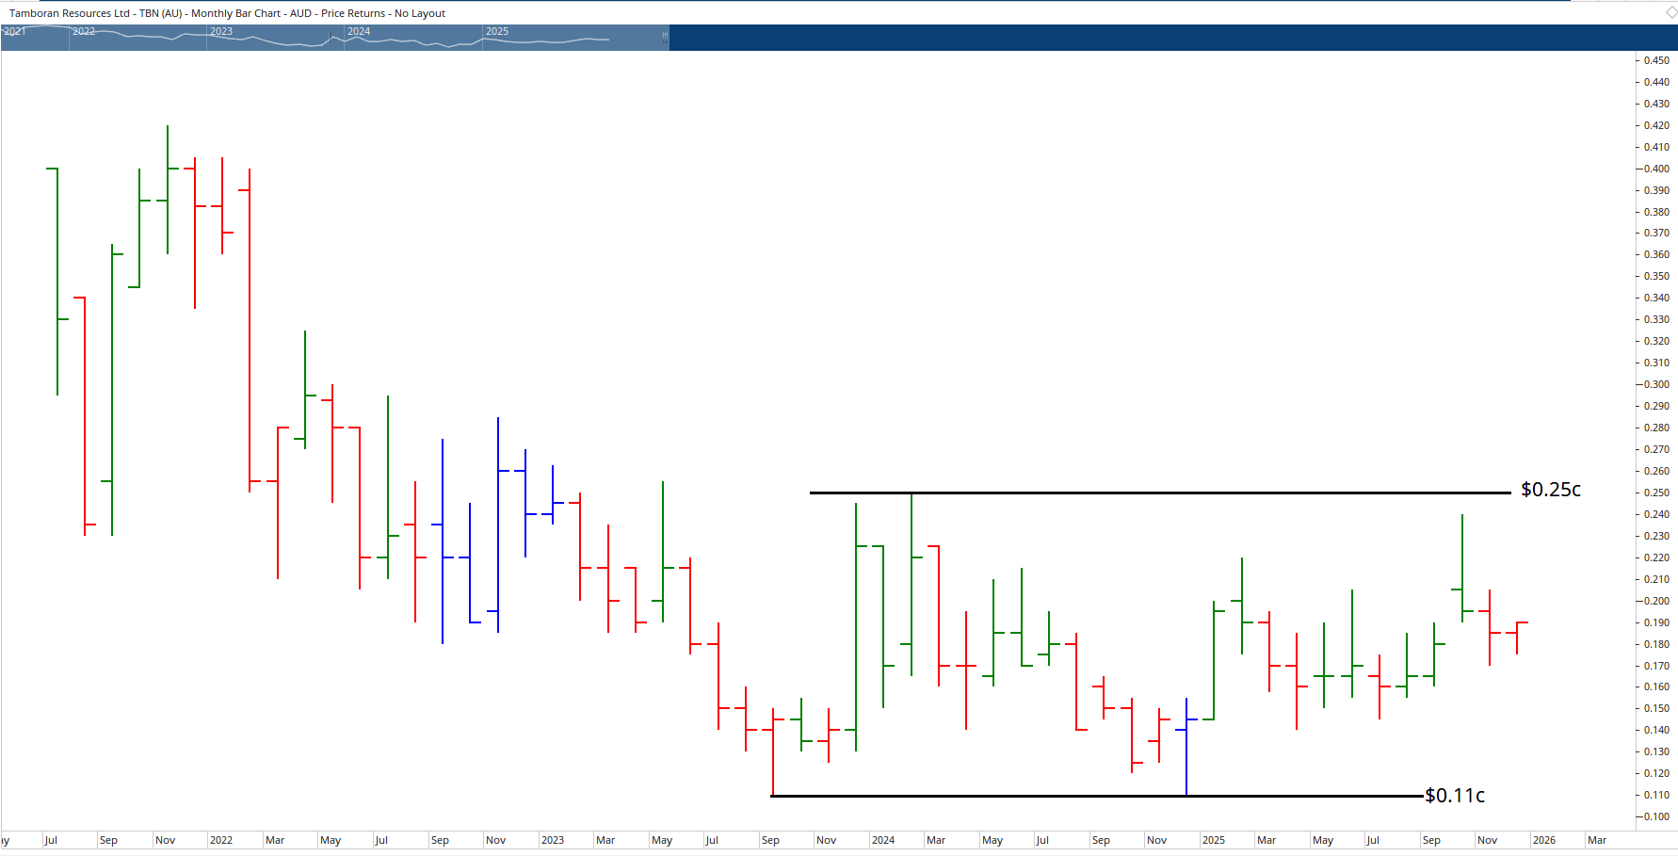Select the $0.11c support line label
The image size is (1678, 856).
[1454, 795]
